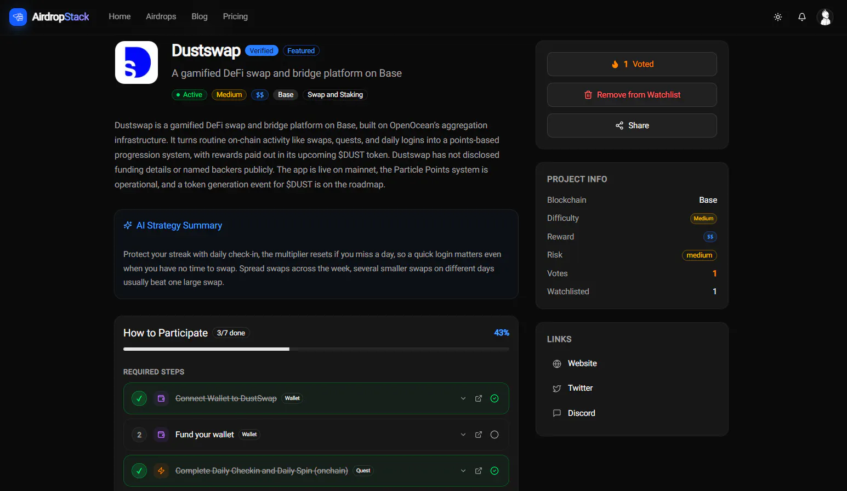This screenshot has width=847, height=491.
Task: Open the Airdrops nav item
Action: [x=161, y=16]
